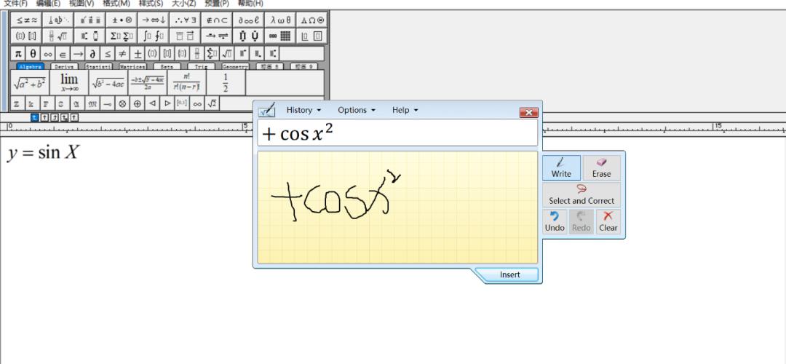
Task: Open the summation templates palette
Action: point(122,36)
